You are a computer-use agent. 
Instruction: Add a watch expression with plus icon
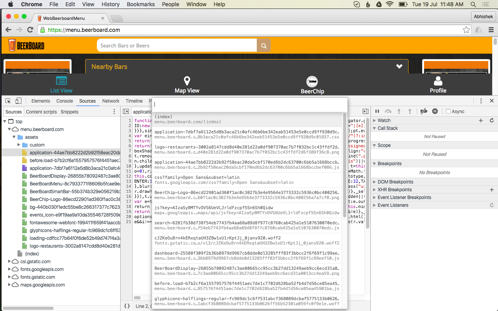coord(481,121)
